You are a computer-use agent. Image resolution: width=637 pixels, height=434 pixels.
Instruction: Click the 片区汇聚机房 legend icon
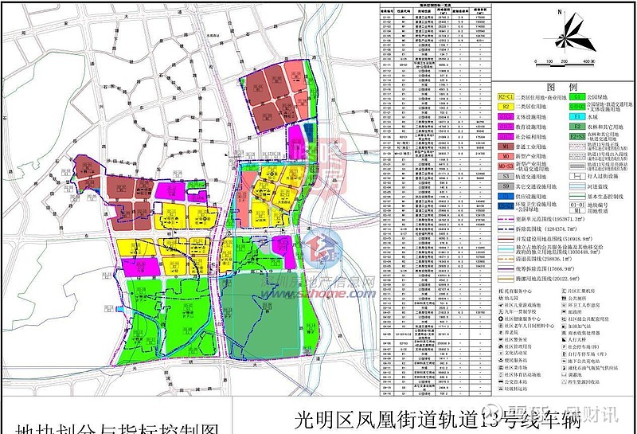(564, 291)
